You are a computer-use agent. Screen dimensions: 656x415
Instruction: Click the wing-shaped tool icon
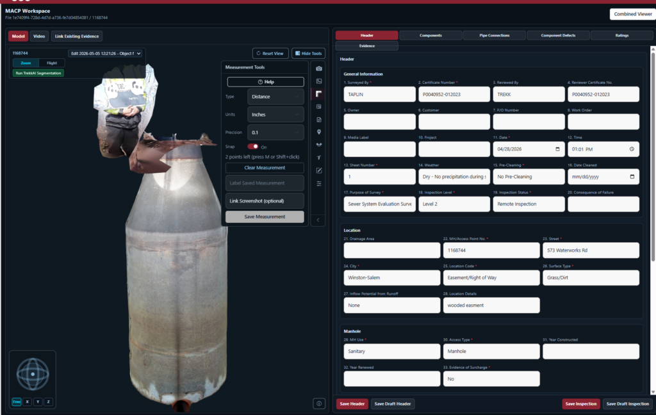[319, 145]
